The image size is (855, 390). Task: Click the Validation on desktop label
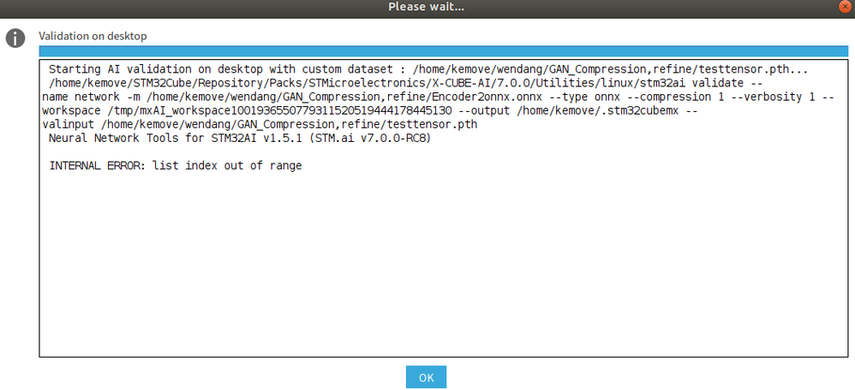(x=93, y=37)
